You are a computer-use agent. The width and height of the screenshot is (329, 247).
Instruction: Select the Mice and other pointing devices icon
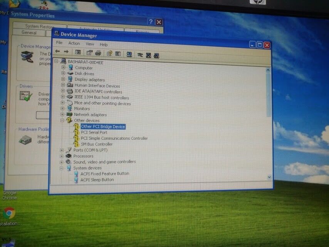pyautogui.click(x=69, y=103)
